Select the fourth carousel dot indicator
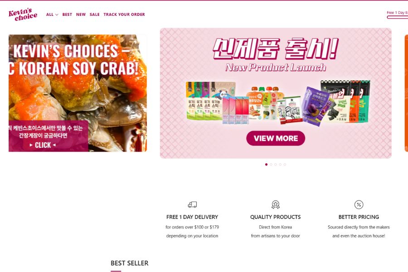The height and width of the screenshot is (272, 408). 280,165
